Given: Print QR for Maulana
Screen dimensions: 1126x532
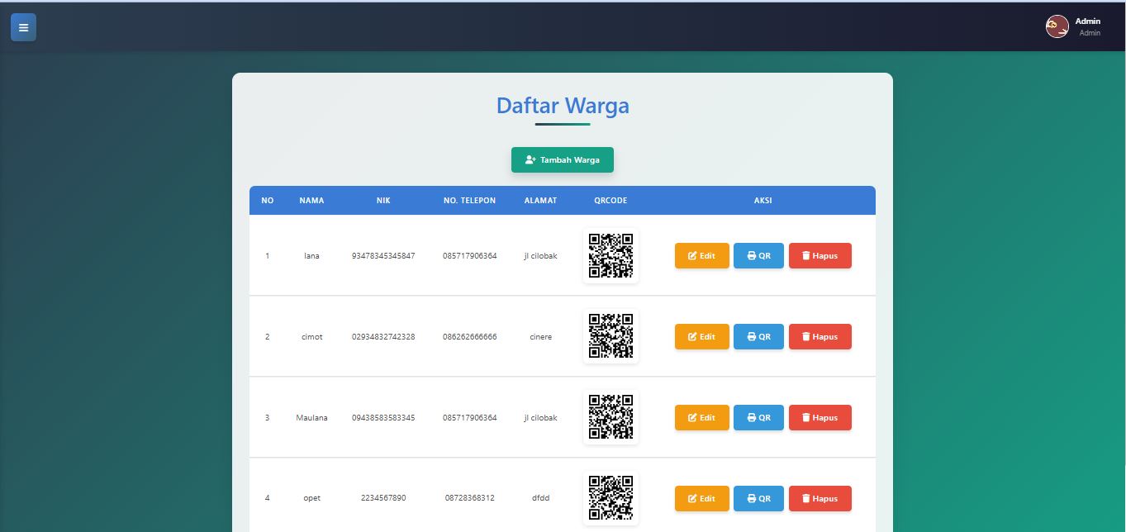Looking at the screenshot, I should pyautogui.click(x=758, y=418).
